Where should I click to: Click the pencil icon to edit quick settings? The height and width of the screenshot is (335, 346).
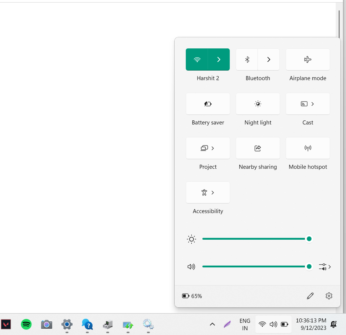tap(310, 296)
